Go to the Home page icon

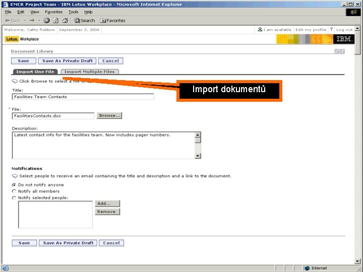pyautogui.click(x=65, y=21)
